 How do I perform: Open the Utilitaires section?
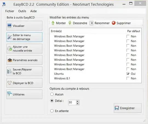coord(24,94)
